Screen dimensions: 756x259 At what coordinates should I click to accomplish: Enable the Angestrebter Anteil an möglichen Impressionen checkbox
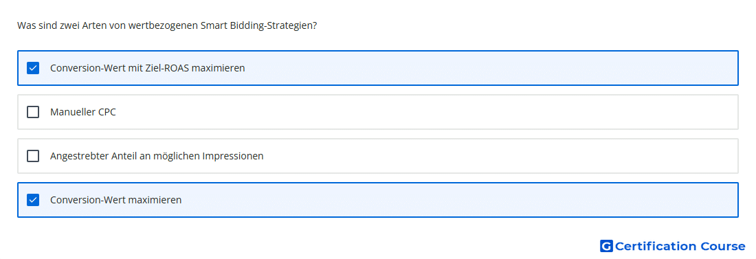tap(33, 156)
